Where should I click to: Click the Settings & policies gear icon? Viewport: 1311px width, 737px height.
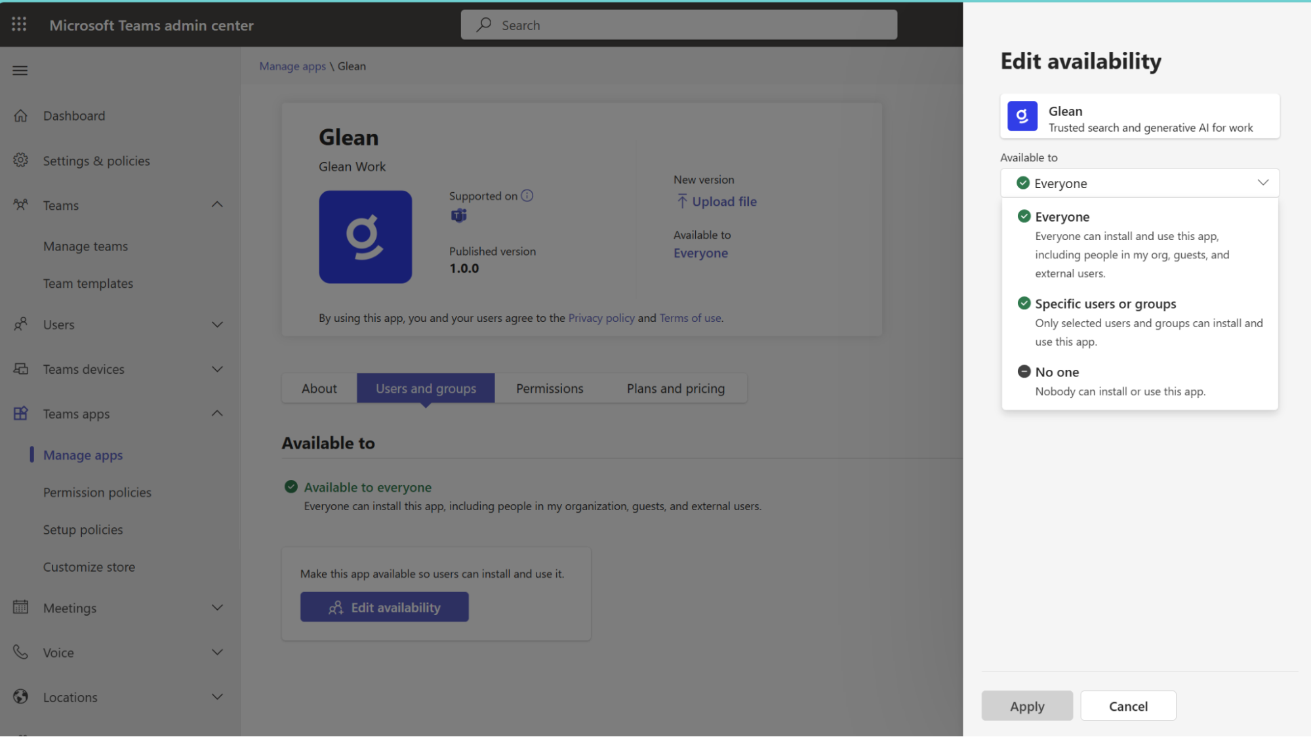tap(21, 160)
